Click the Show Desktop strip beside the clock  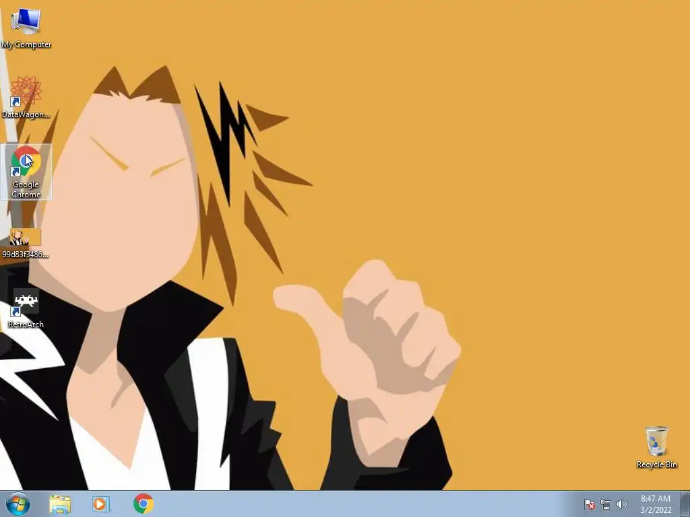click(685, 504)
